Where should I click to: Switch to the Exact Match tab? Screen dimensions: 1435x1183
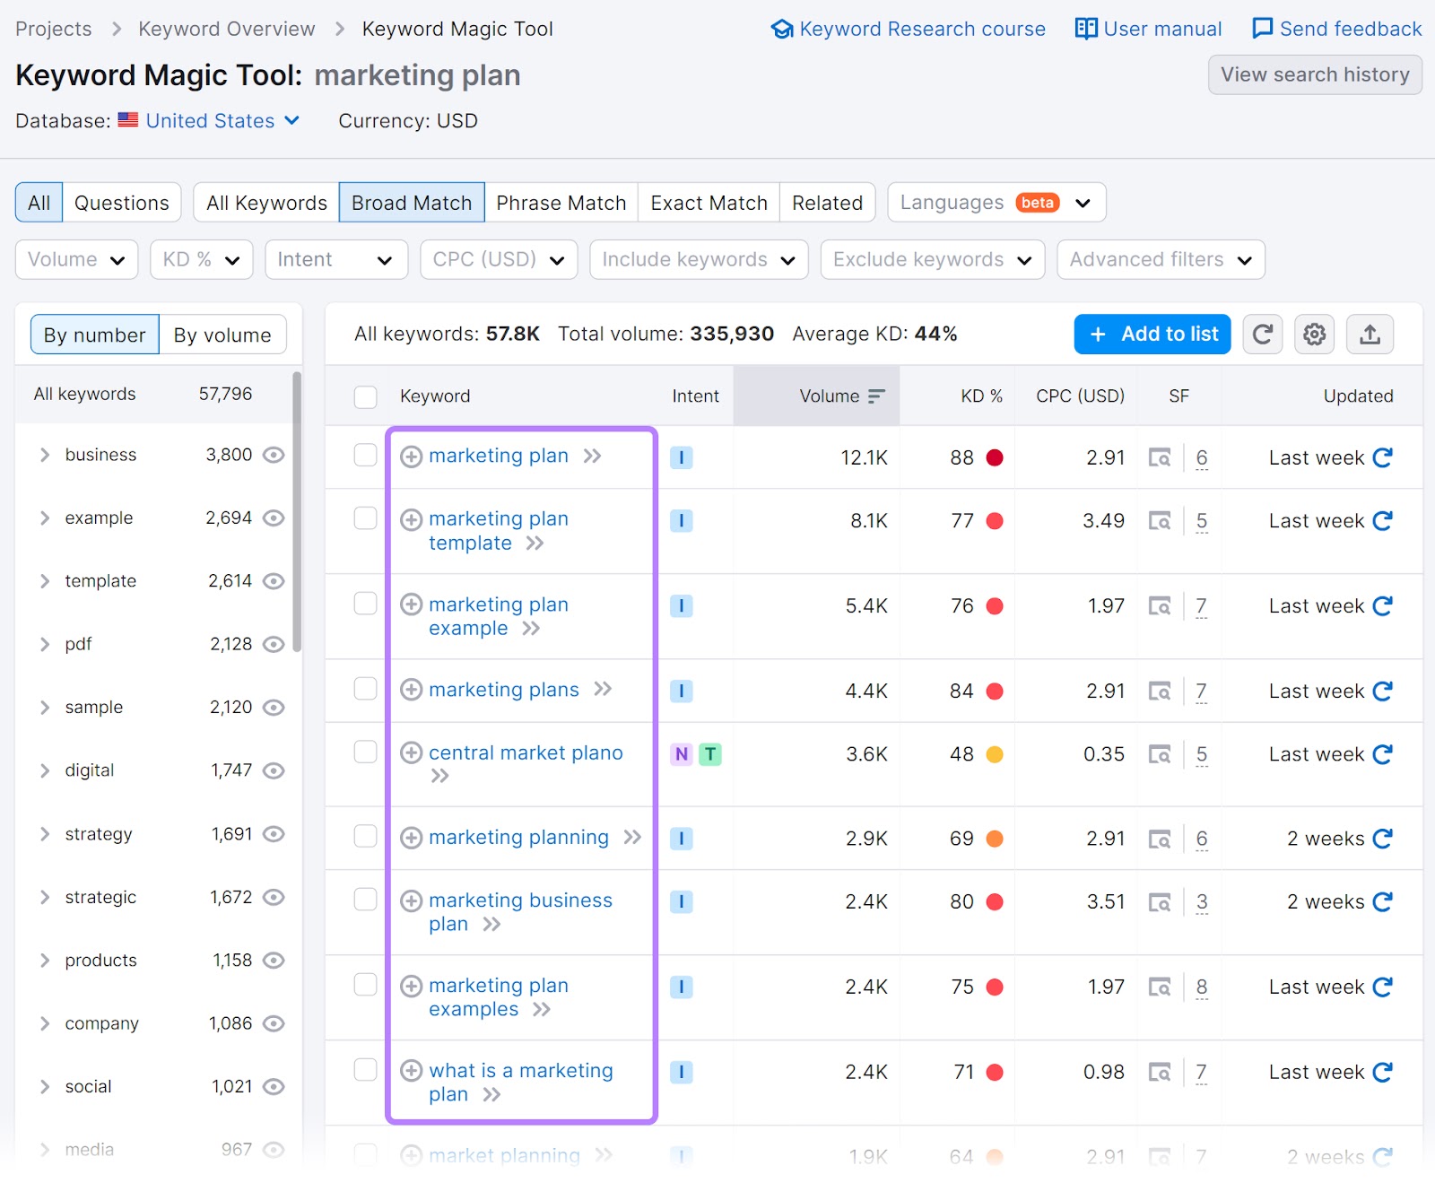[708, 202]
